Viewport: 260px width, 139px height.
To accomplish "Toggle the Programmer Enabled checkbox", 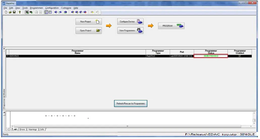I will [x=240, y=56].
